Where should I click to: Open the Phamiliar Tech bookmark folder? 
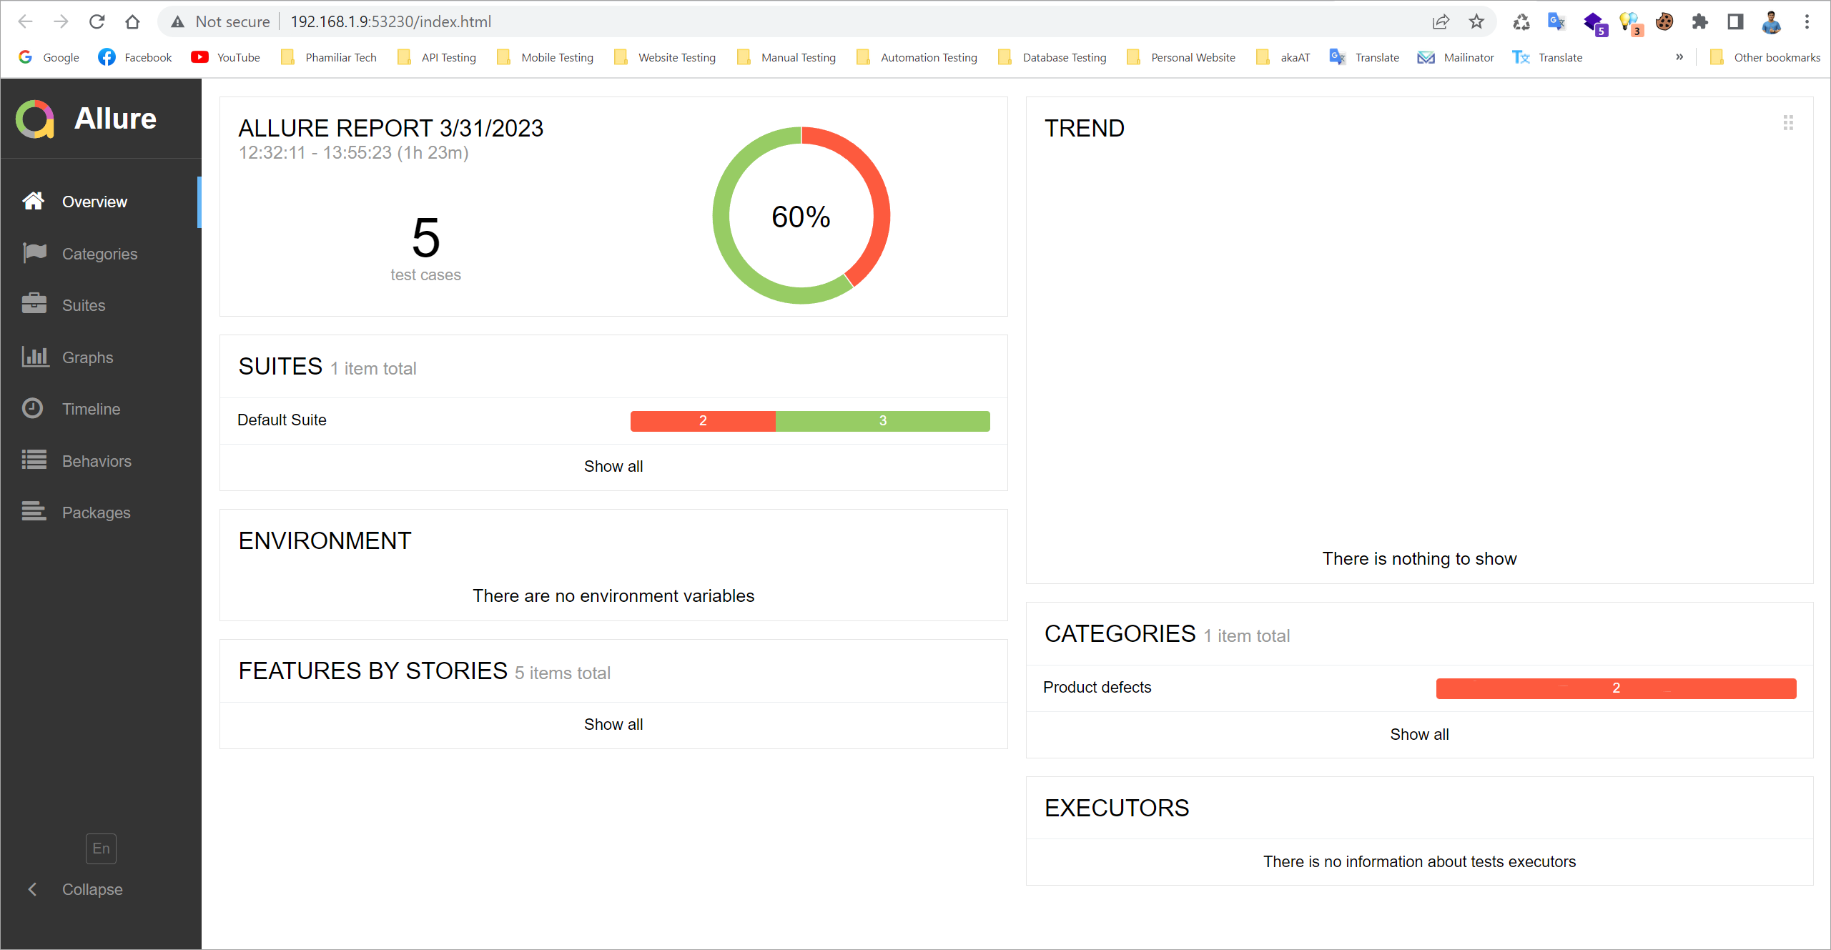click(329, 57)
